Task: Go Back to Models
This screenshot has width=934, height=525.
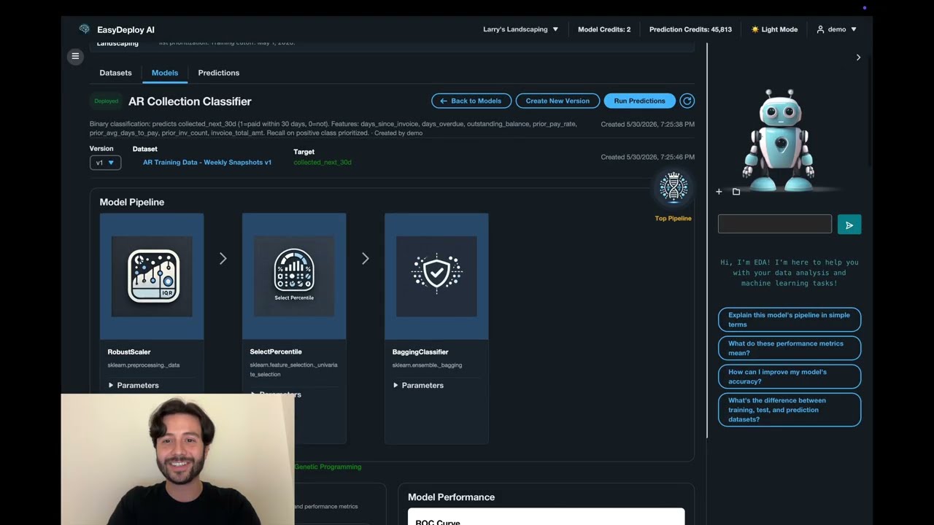Action: tap(471, 101)
